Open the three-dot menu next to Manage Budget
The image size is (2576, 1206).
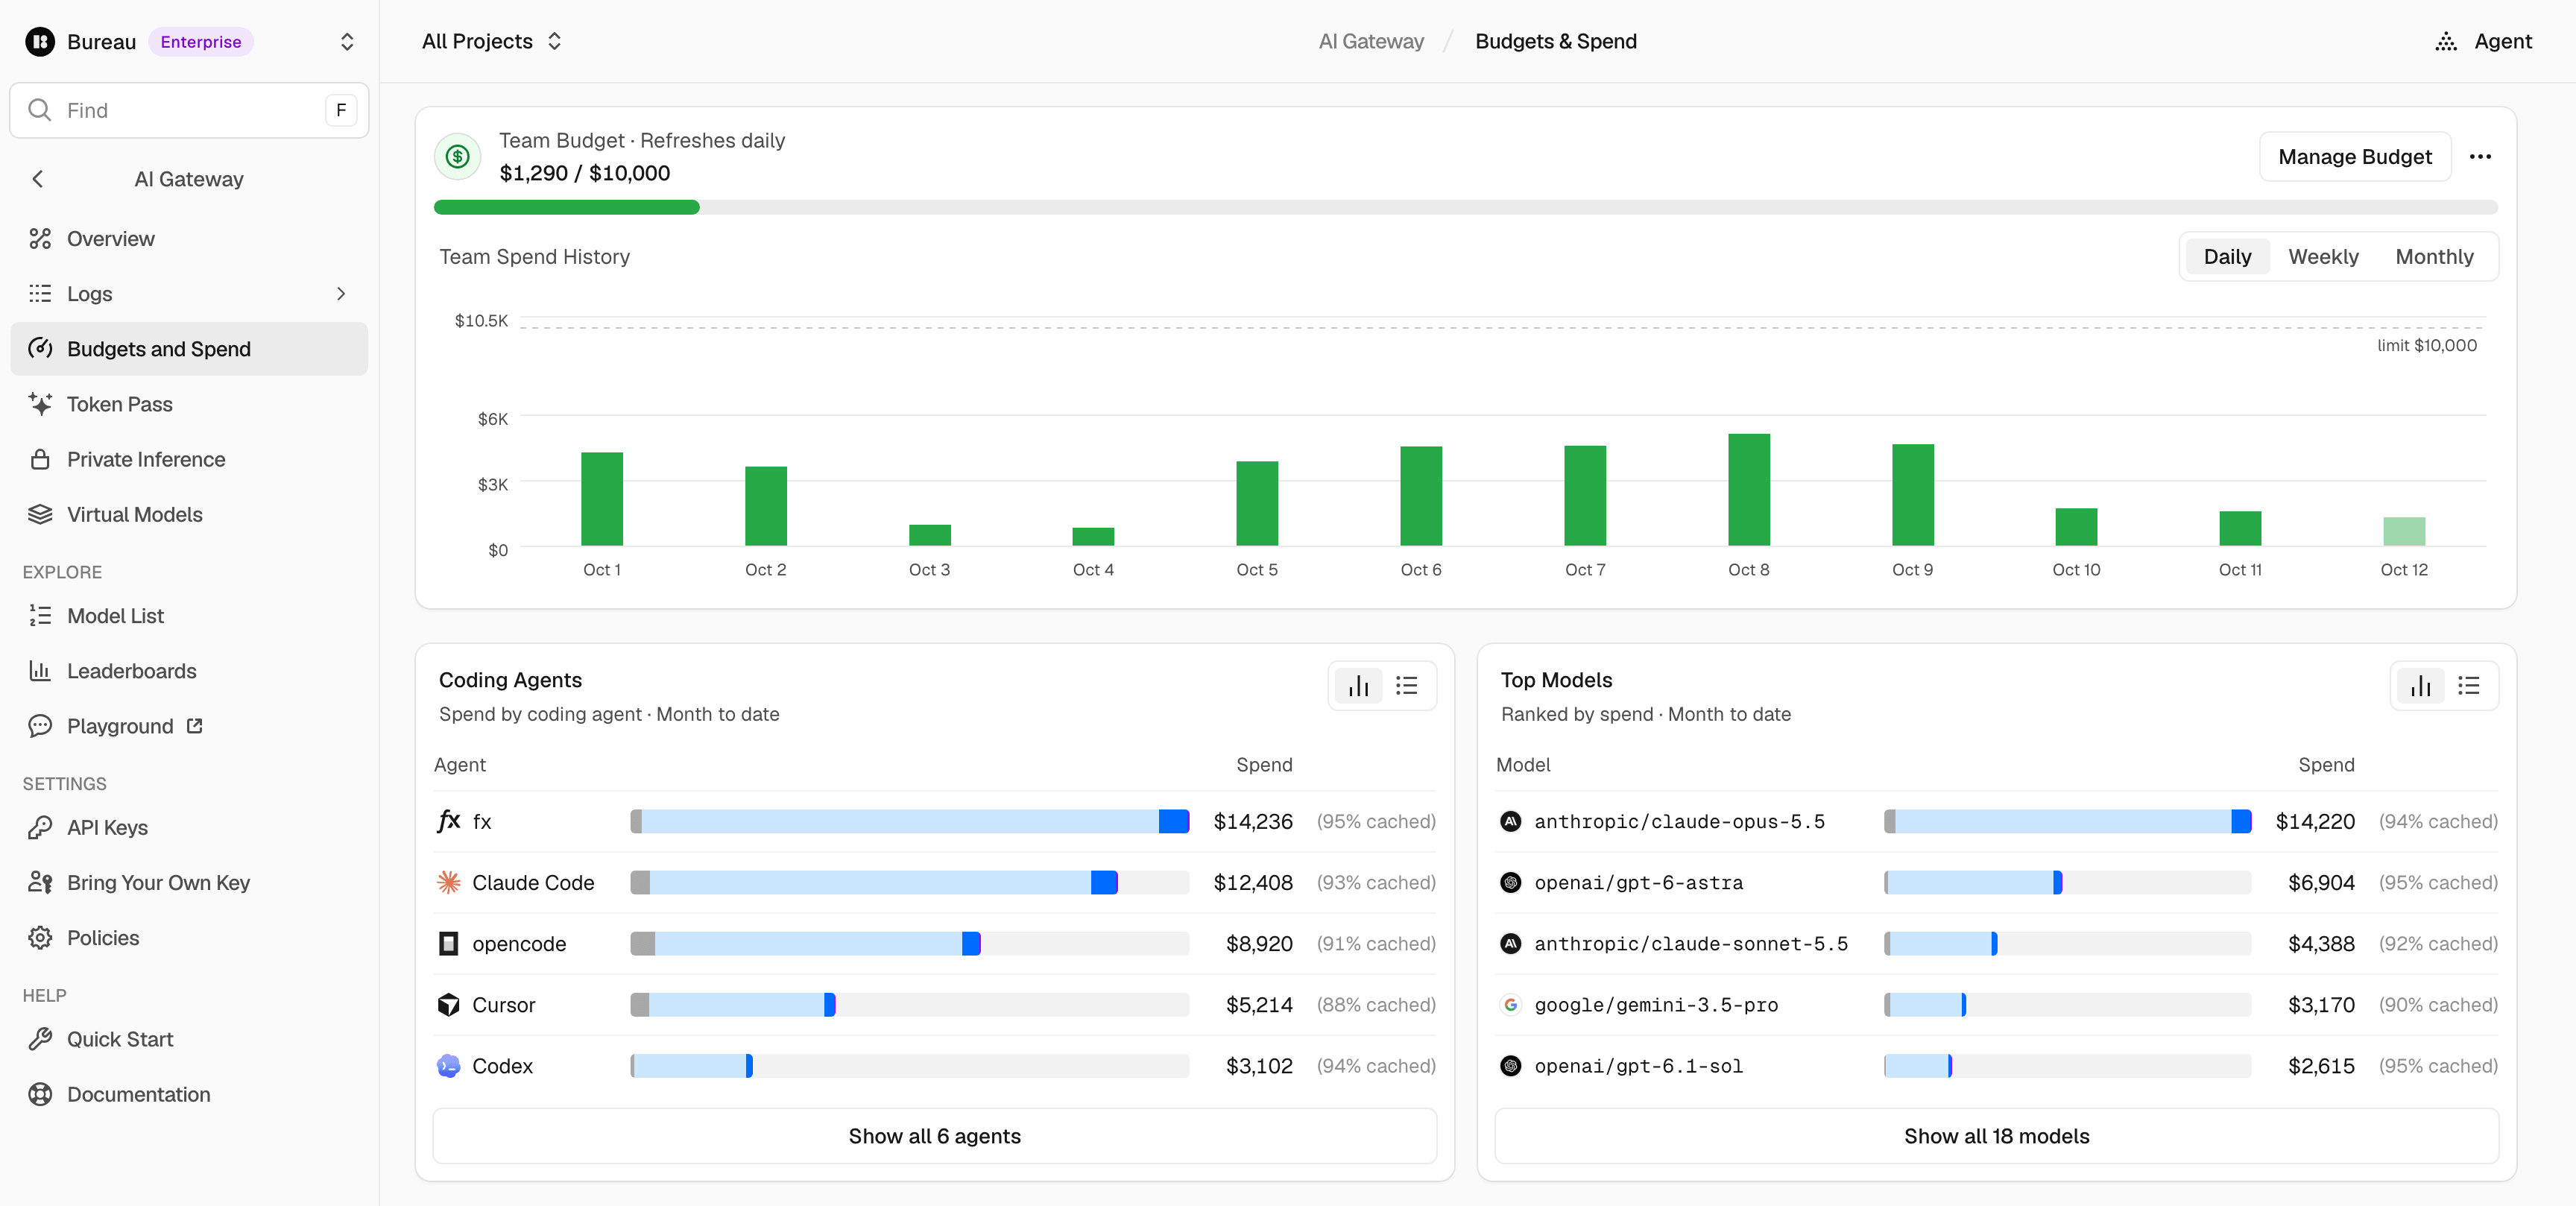point(2480,157)
